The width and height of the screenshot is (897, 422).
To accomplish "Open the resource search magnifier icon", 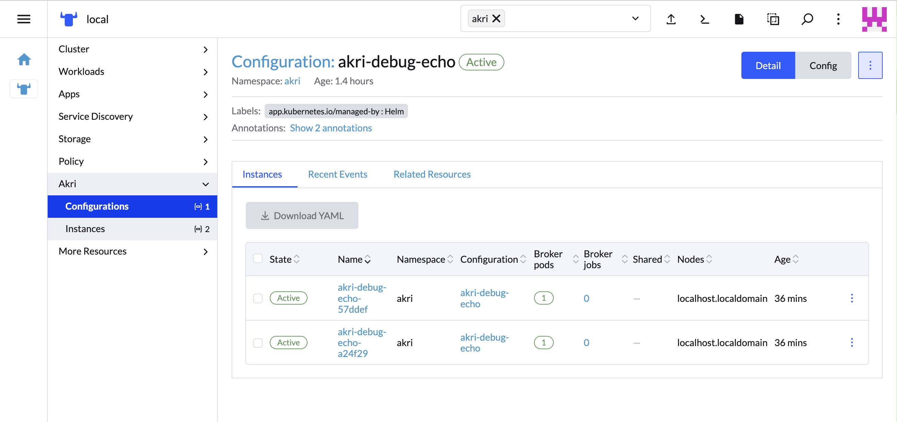I will 807,19.
